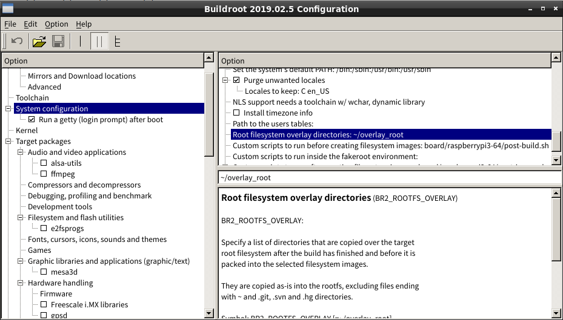
Task: Select Custom scripts inside fakeroot environment
Action: click(x=325, y=157)
